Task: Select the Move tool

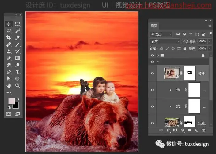Action: tap(9, 24)
